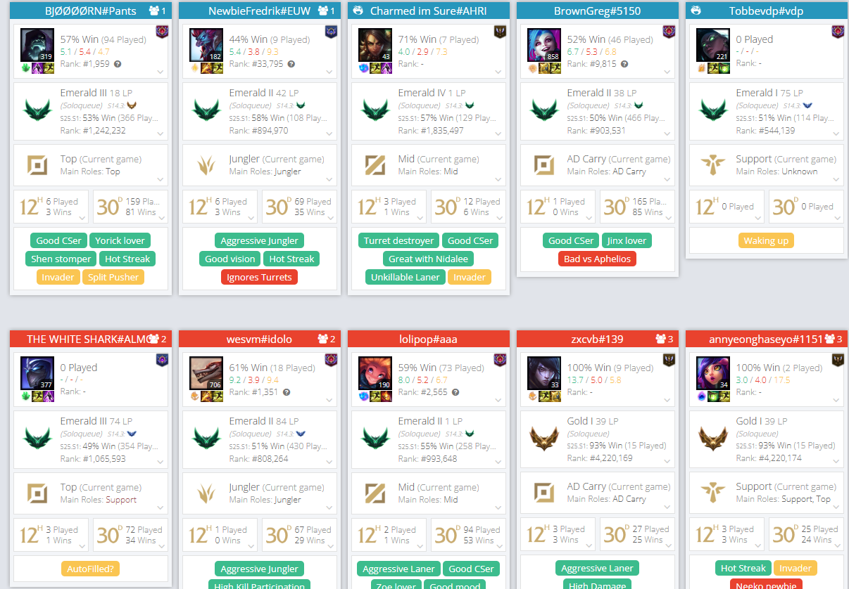Viewport: 849px width, 589px height.
Task: Click the streamer icon before Charmed im Sure#AHRI
Action: pos(358,11)
